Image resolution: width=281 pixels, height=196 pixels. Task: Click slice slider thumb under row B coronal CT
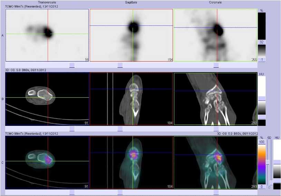pyautogui.click(x=216, y=129)
